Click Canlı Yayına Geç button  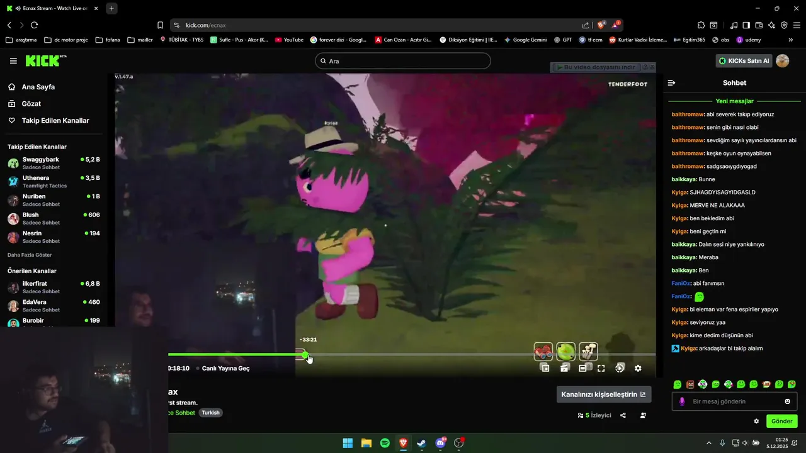tap(225, 368)
